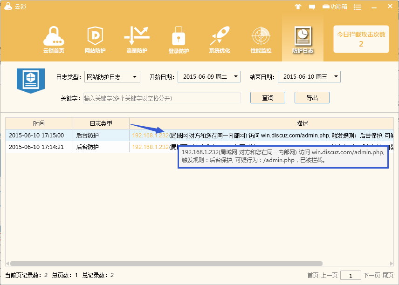Click the 云锁 logo at top left
This screenshot has width=399, height=285.
(14, 6)
